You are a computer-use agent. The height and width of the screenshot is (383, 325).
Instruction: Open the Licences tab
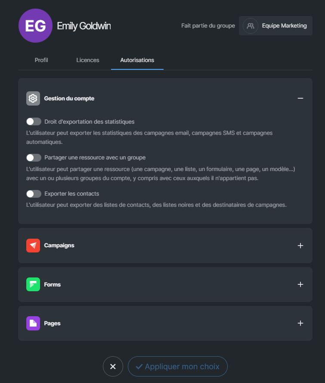click(x=87, y=60)
